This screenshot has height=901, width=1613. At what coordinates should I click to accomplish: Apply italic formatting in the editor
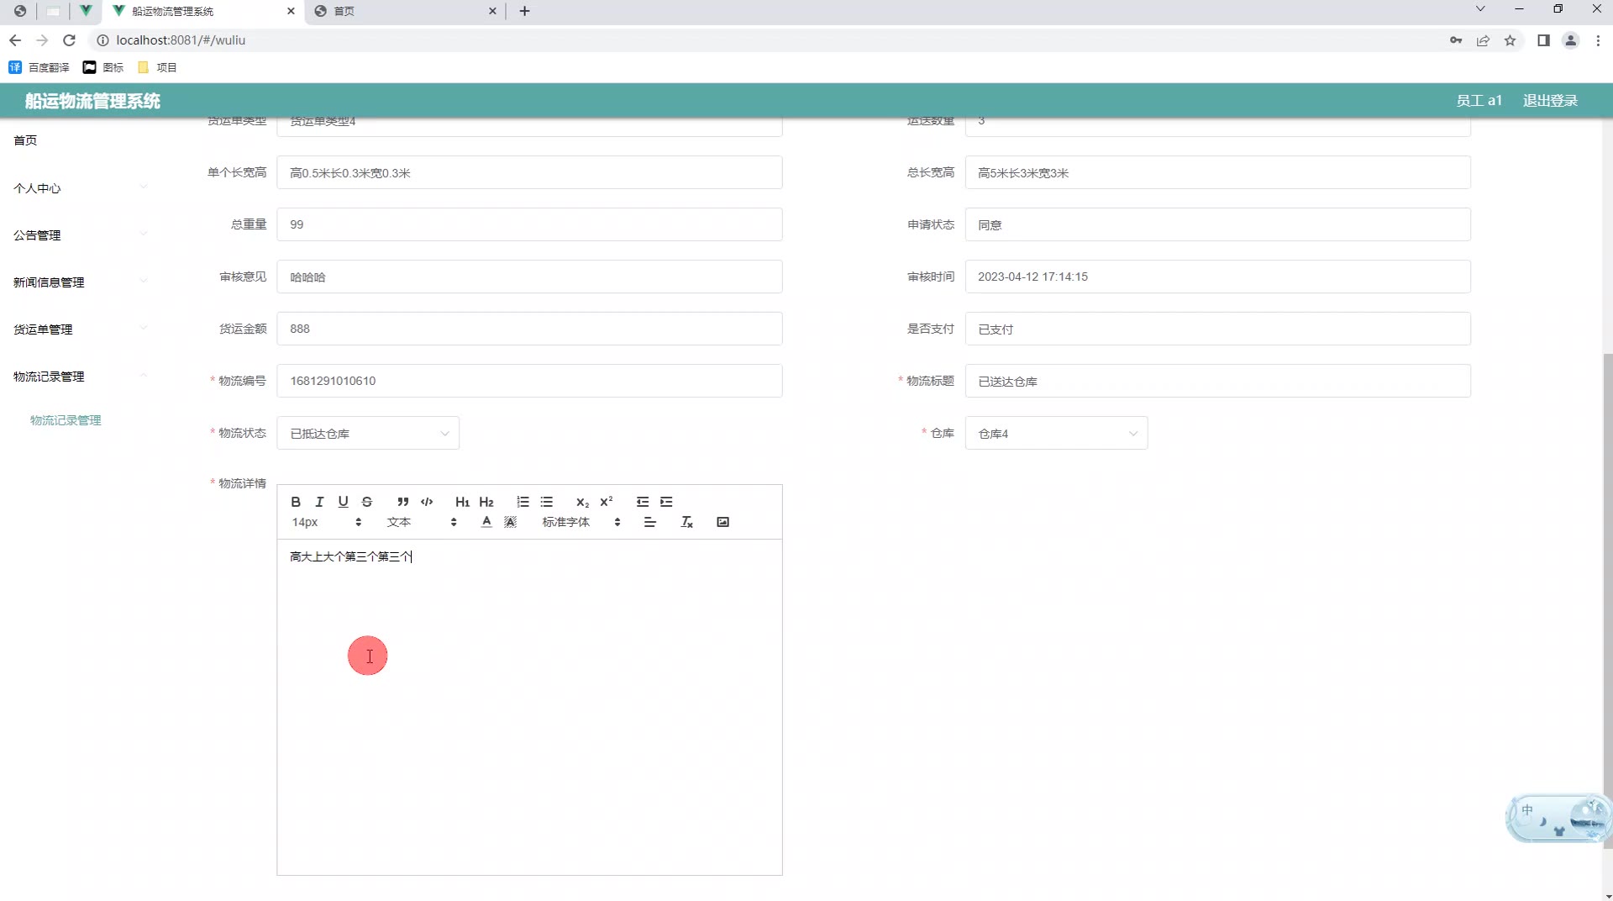(x=319, y=502)
